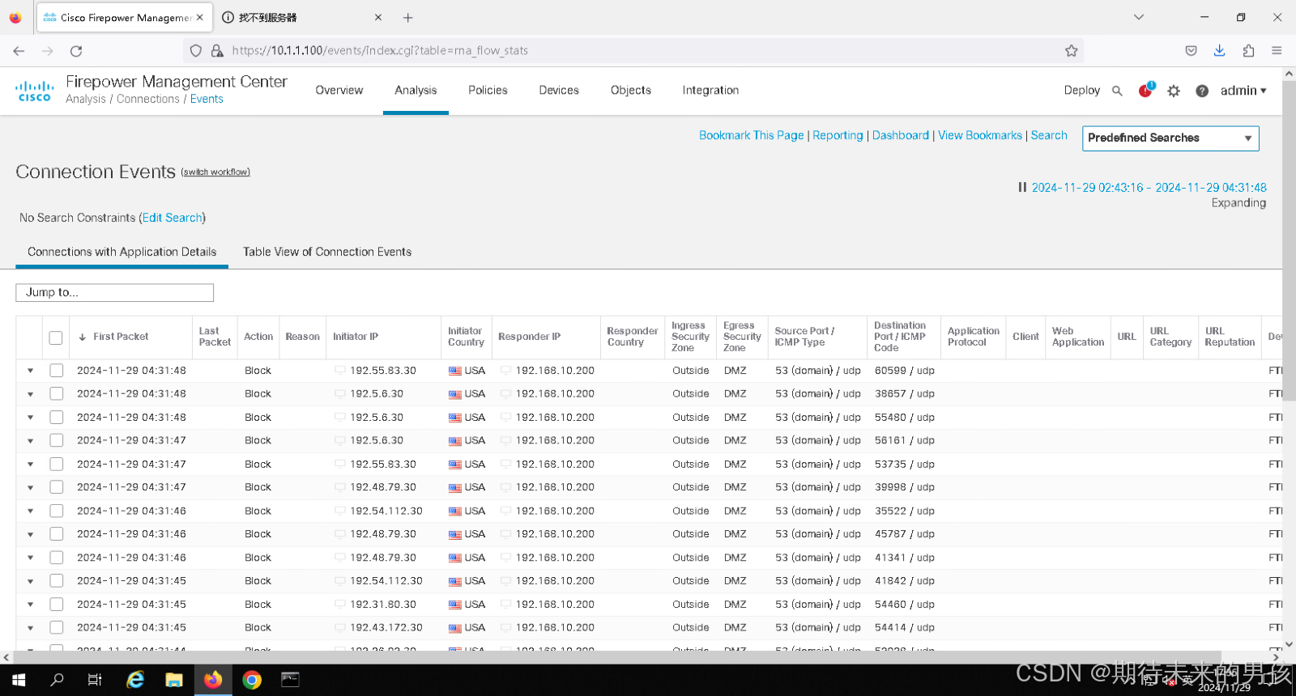Open Firefox extensions puzzle icon
The width and height of the screenshot is (1296, 696).
click(x=1248, y=50)
